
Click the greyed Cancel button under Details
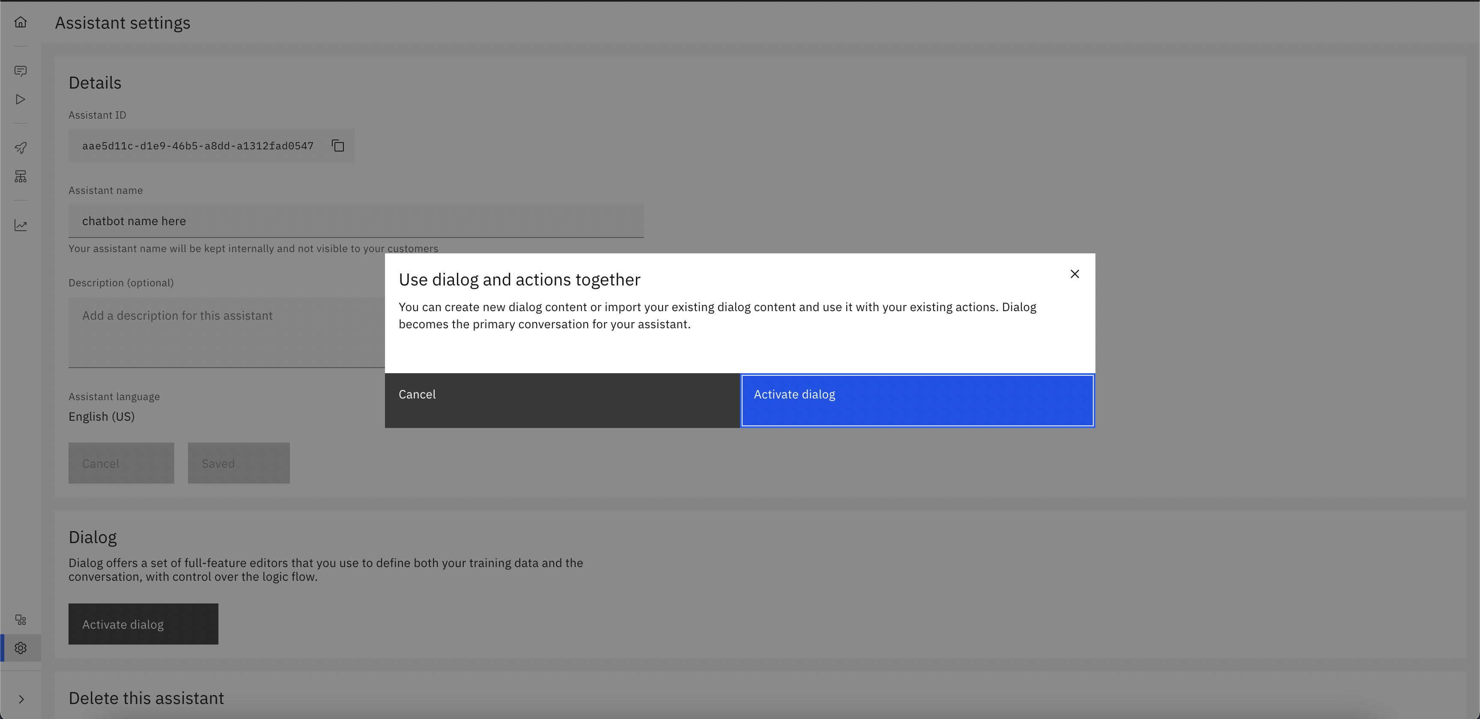point(121,463)
